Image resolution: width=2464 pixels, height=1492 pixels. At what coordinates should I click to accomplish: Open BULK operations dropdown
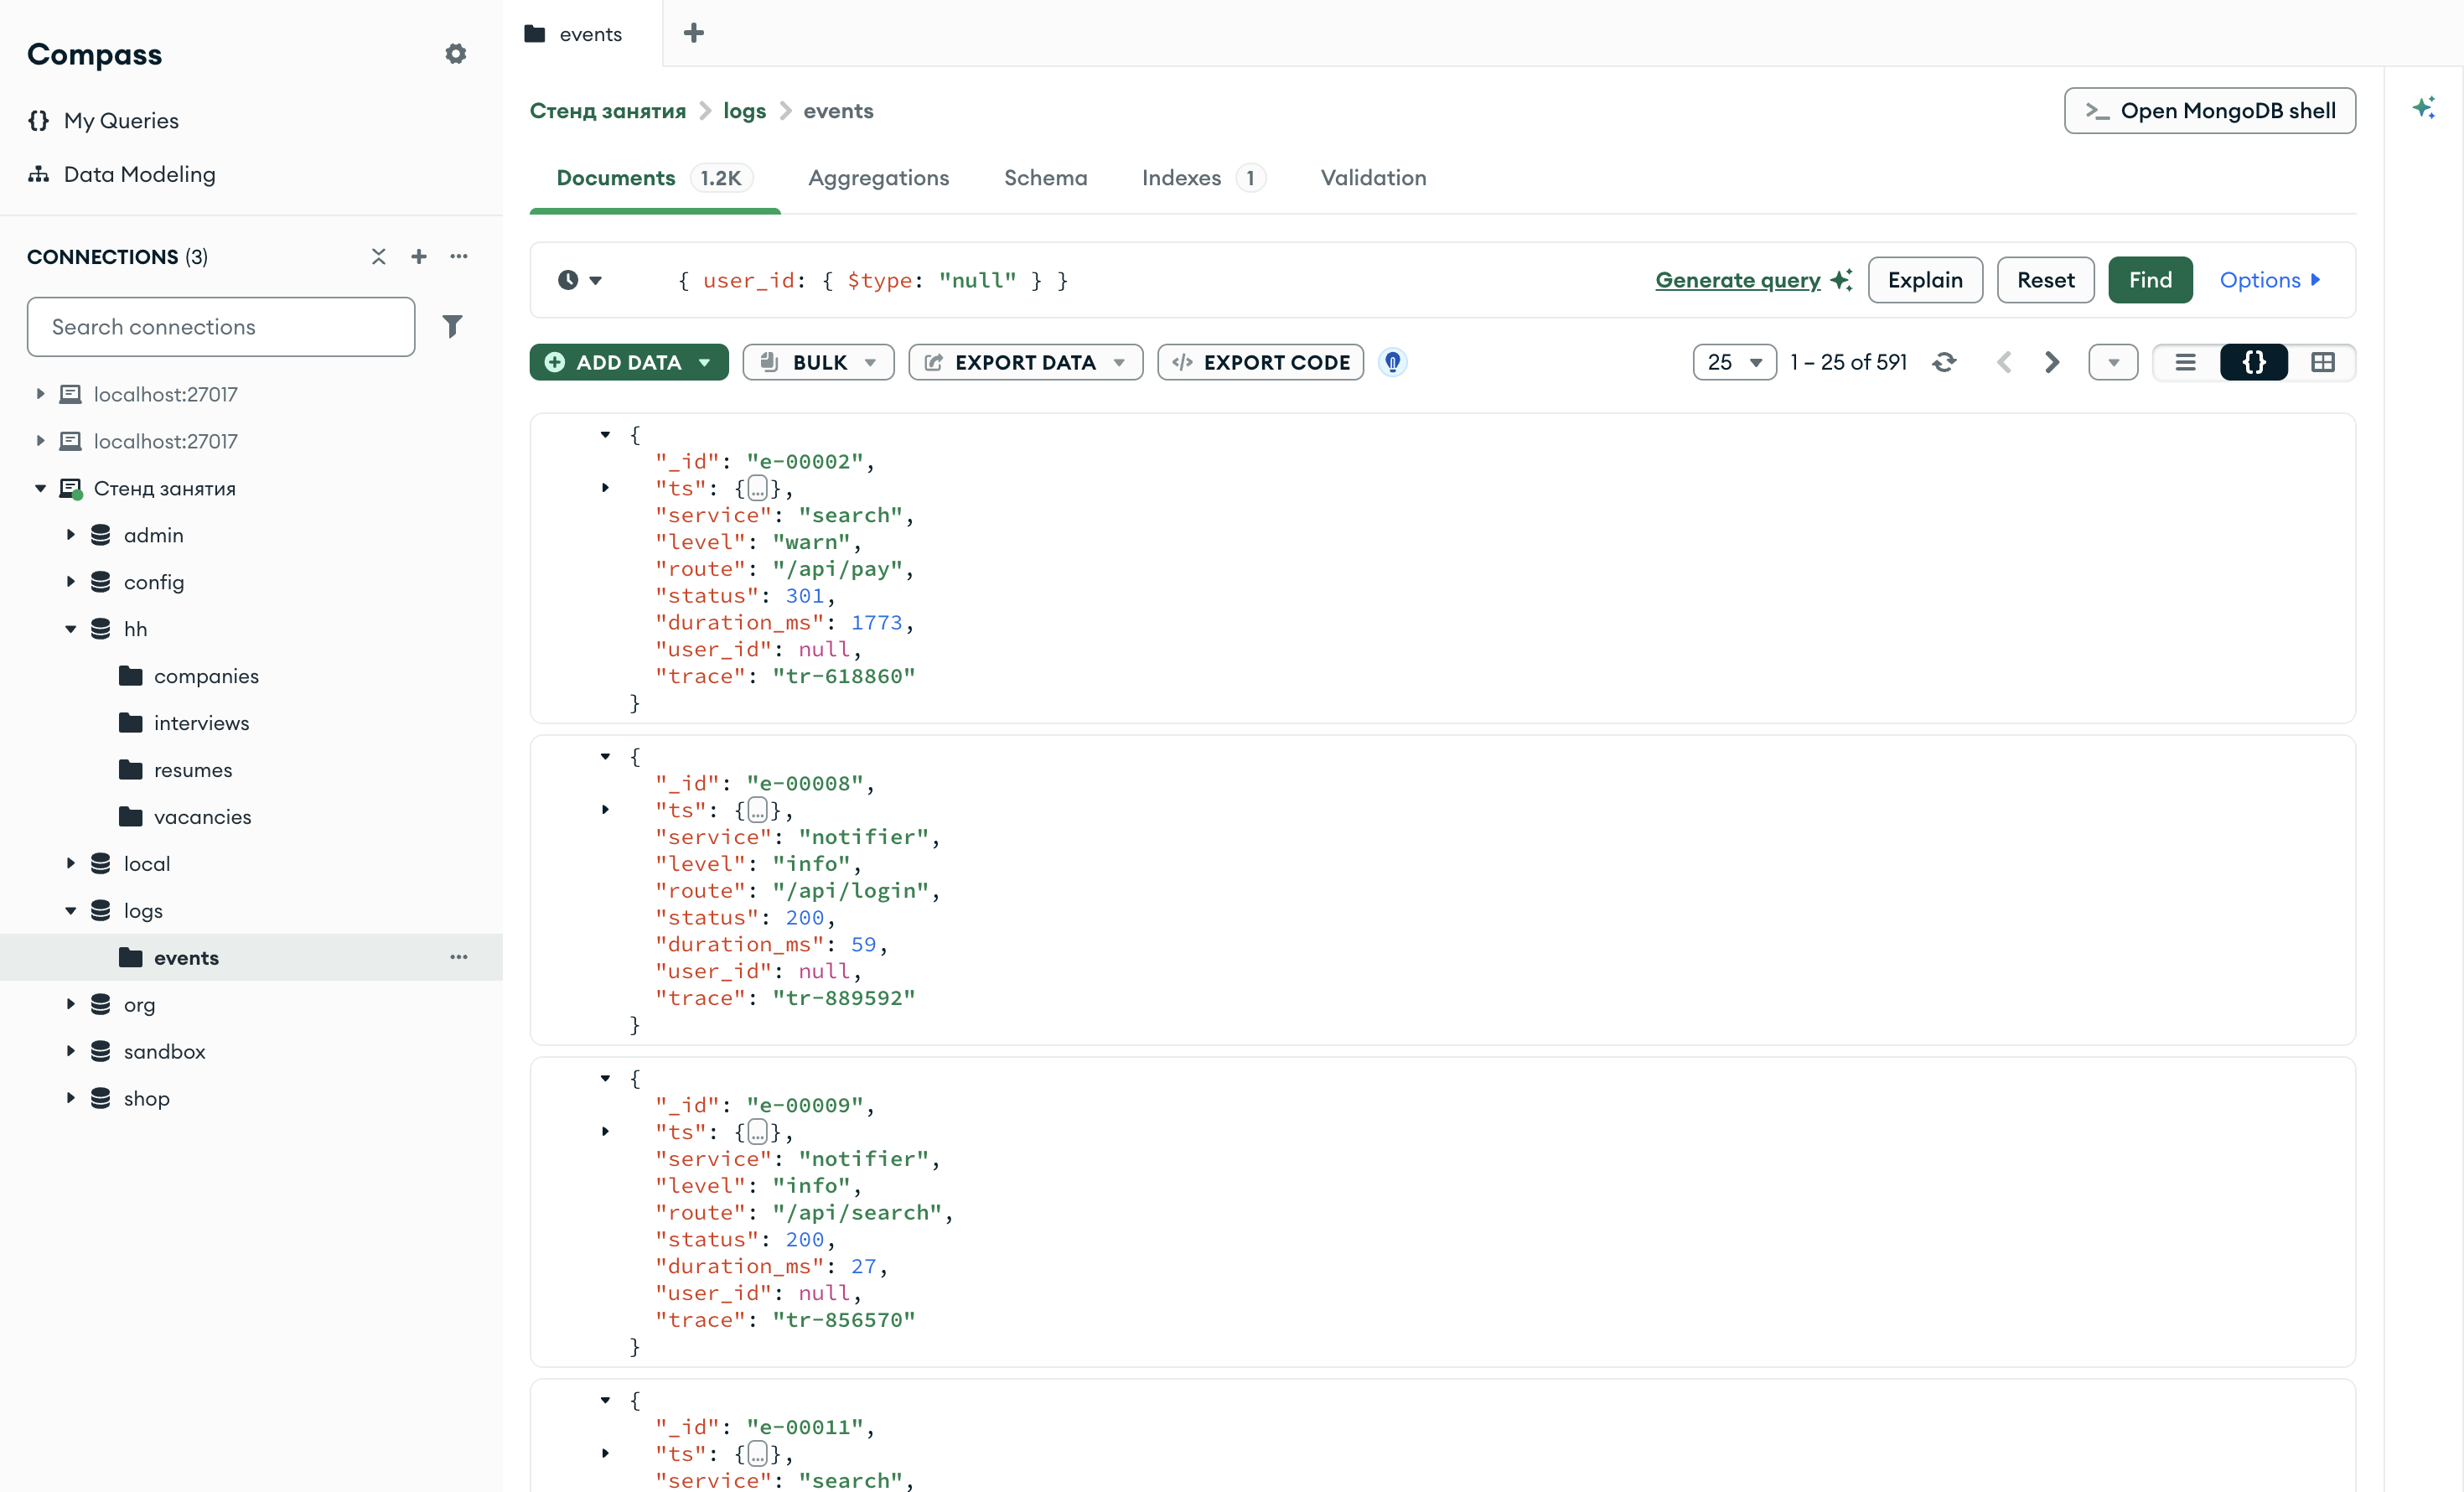pos(818,362)
